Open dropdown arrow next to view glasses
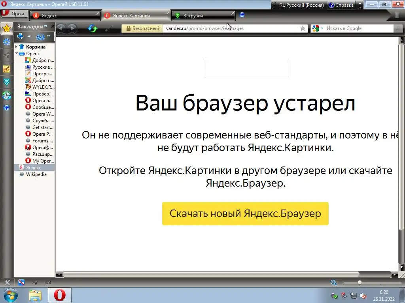This screenshot has height=303, width=405. (x=48, y=36)
